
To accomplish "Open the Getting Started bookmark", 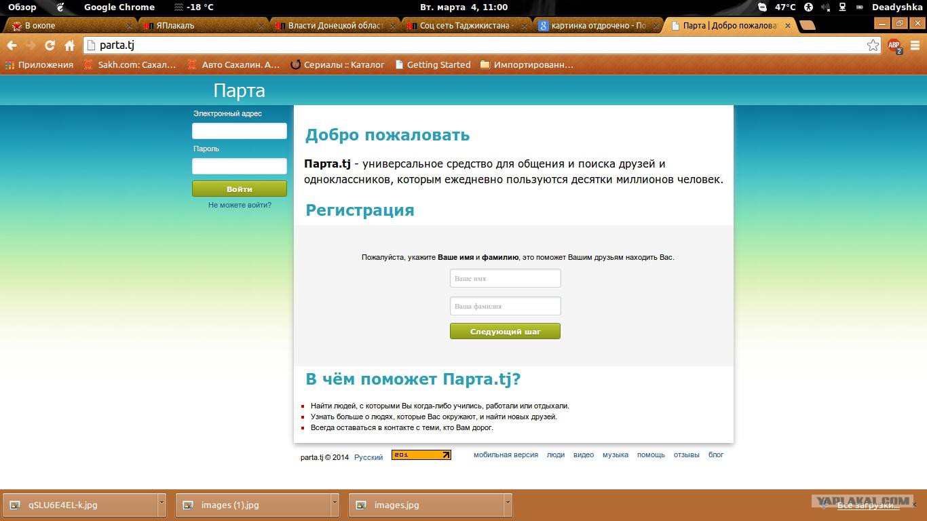I will pos(432,65).
